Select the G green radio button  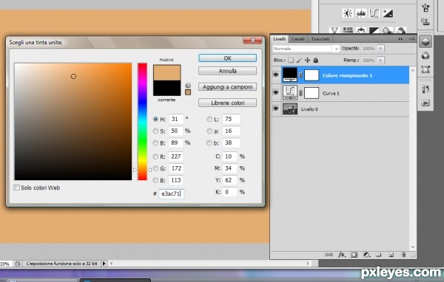[x=155, y=168]
